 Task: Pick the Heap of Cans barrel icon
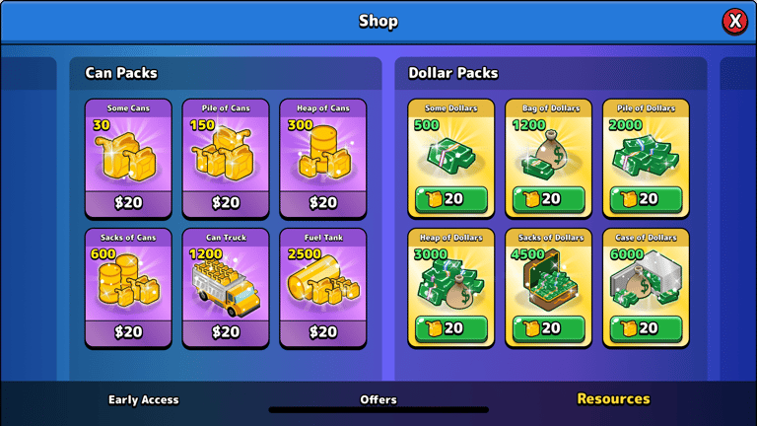pyautogui.click(x=323, y=153)
